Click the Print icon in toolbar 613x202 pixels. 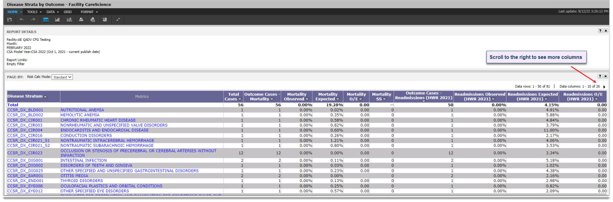coord(81,20)
